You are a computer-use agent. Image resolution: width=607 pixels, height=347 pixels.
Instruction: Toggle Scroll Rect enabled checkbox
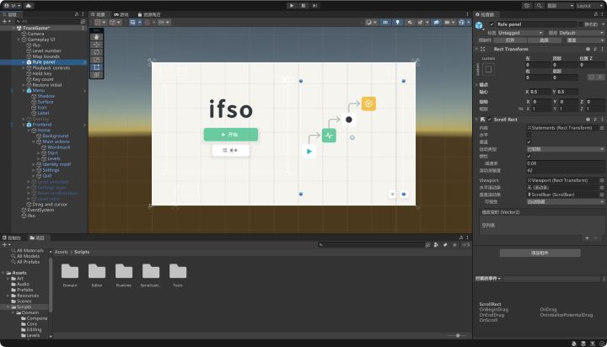(x=489, y=120)
